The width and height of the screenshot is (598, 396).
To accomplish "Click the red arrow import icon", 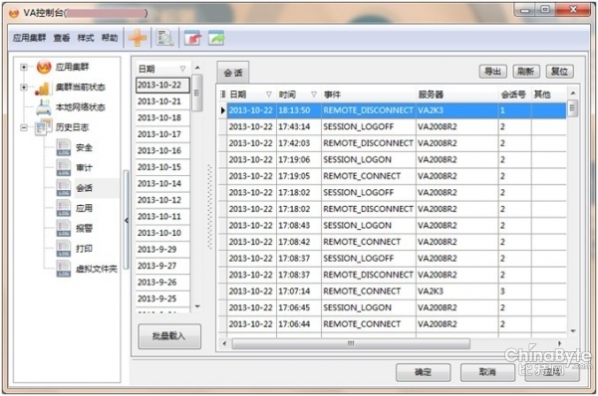I will pos(192,38).
